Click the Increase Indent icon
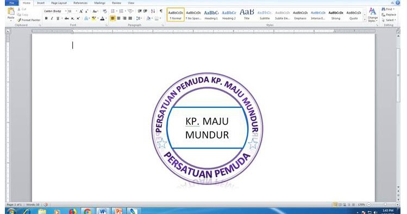Image resolution: width=407 pixels, height=214 pixels. (x=146, y=11)
